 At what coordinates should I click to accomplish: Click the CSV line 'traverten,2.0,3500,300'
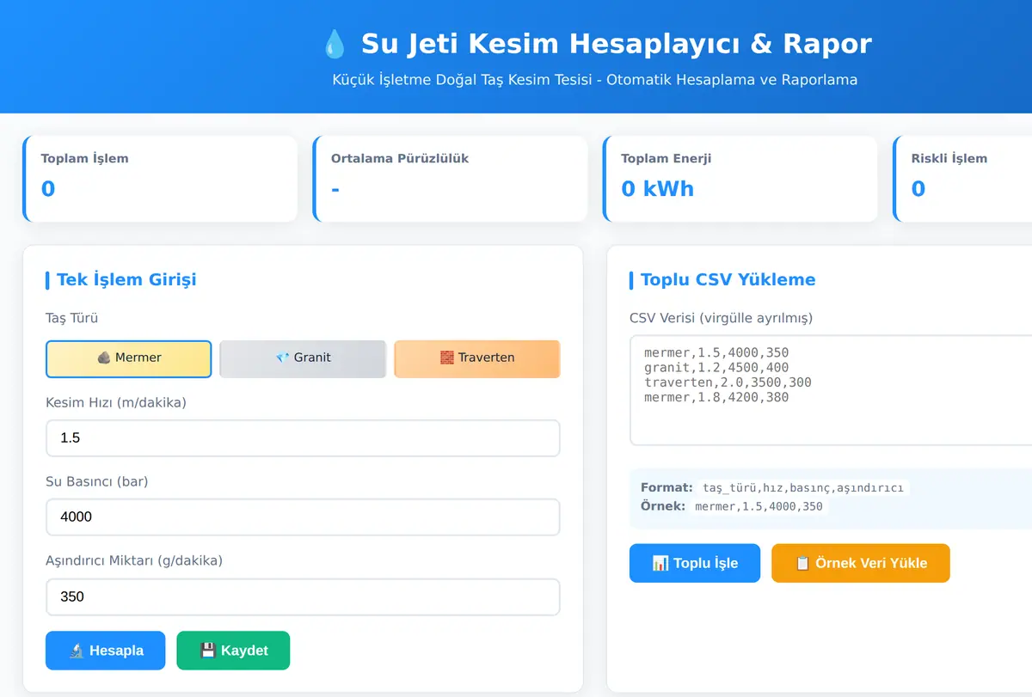coord(728,382)
